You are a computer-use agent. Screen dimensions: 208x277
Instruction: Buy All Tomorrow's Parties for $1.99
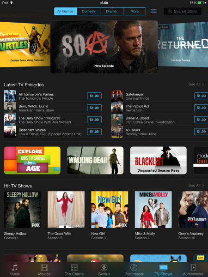[x=94, y=96]
